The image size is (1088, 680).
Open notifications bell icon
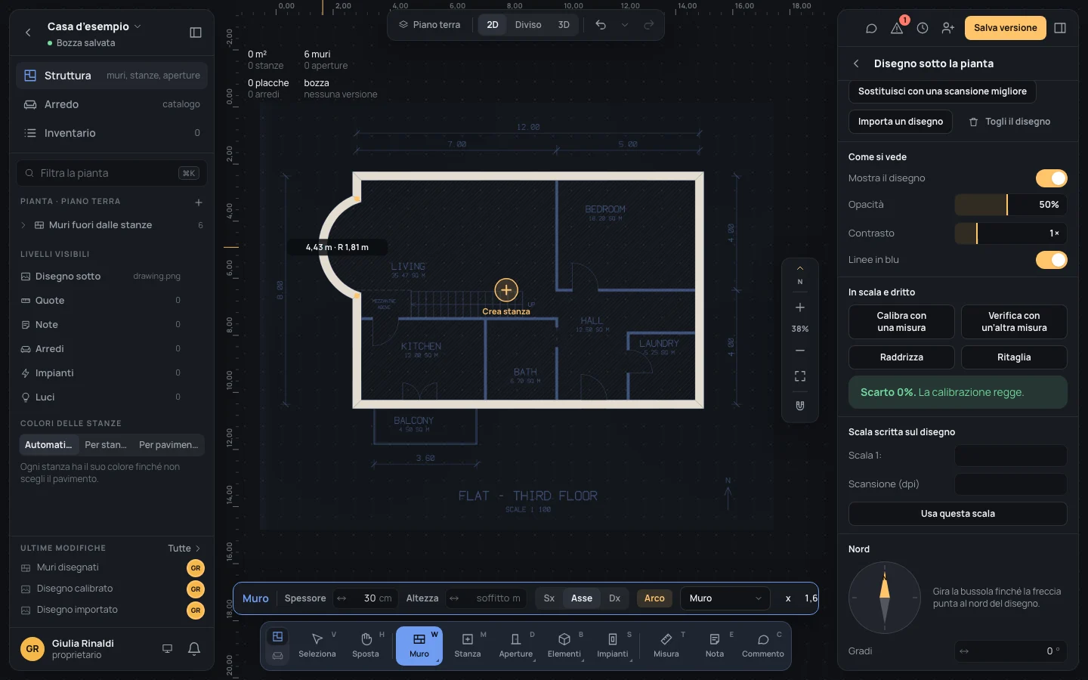[194, 649]
